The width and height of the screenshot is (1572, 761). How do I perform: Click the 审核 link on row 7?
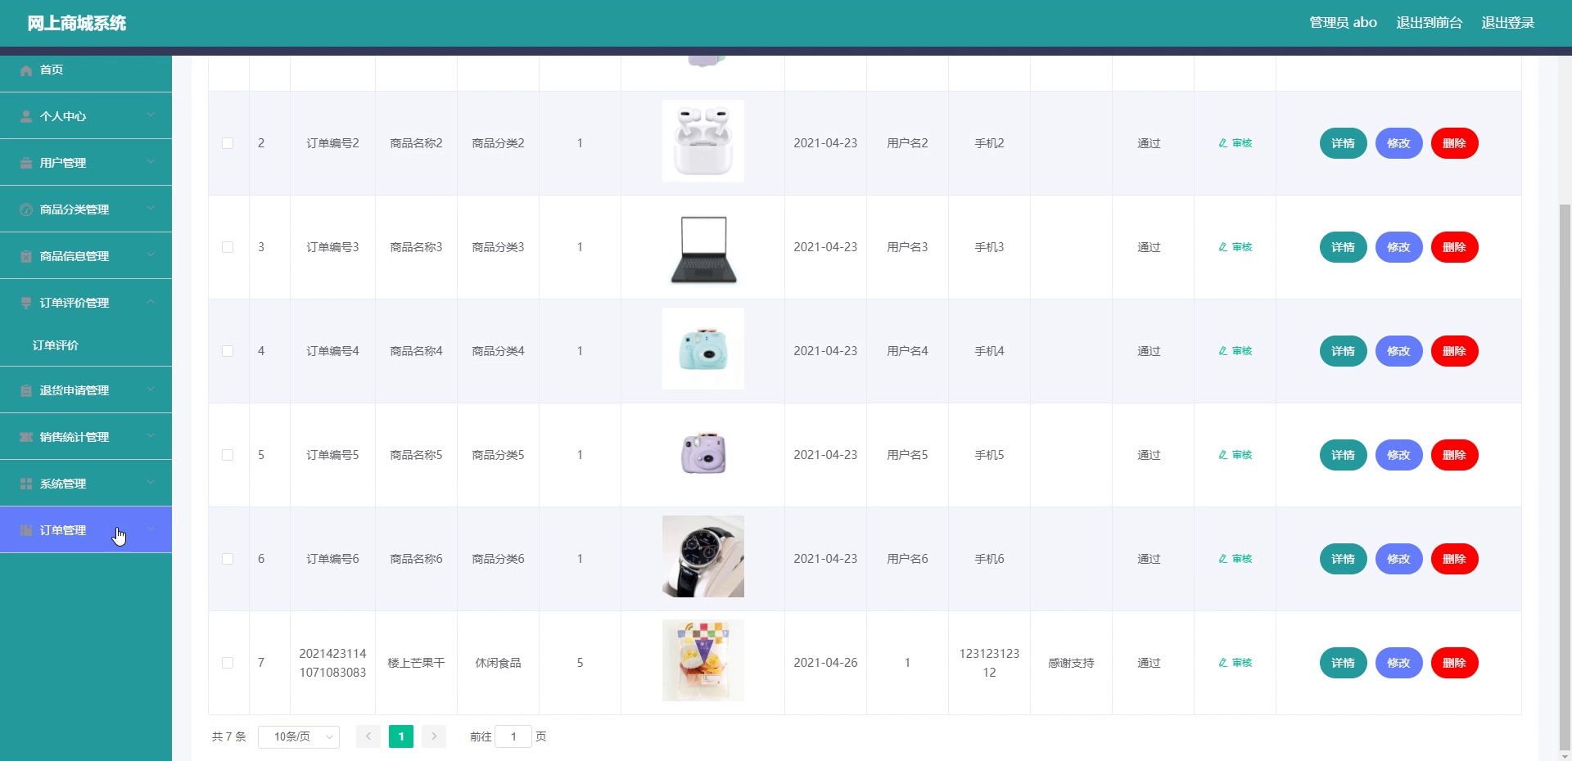1235,663
